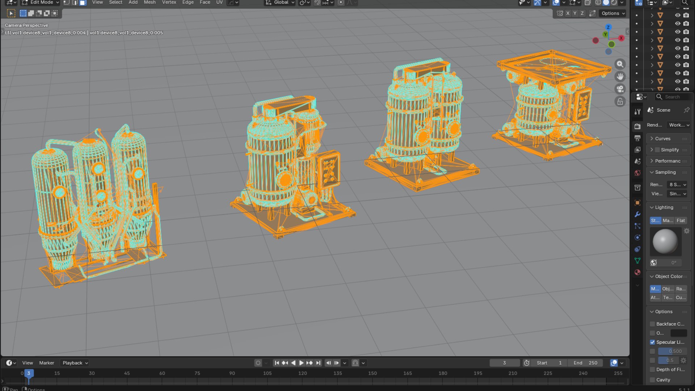This screenshot has height=391, width=695.
Task: Open the Vertex menu
Action: point(169,3)
